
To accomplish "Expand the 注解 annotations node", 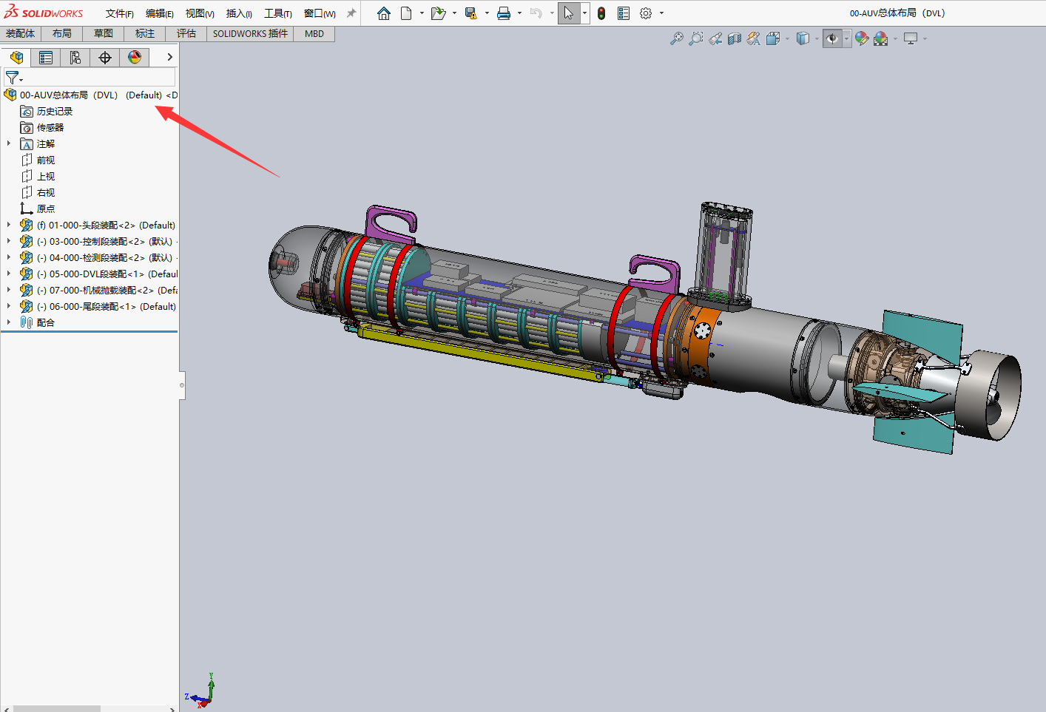I will click(x=9, y=143).
